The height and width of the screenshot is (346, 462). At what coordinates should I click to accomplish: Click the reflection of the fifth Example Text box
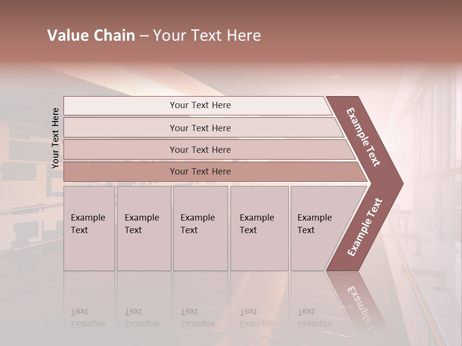click(x=315, y=308)
